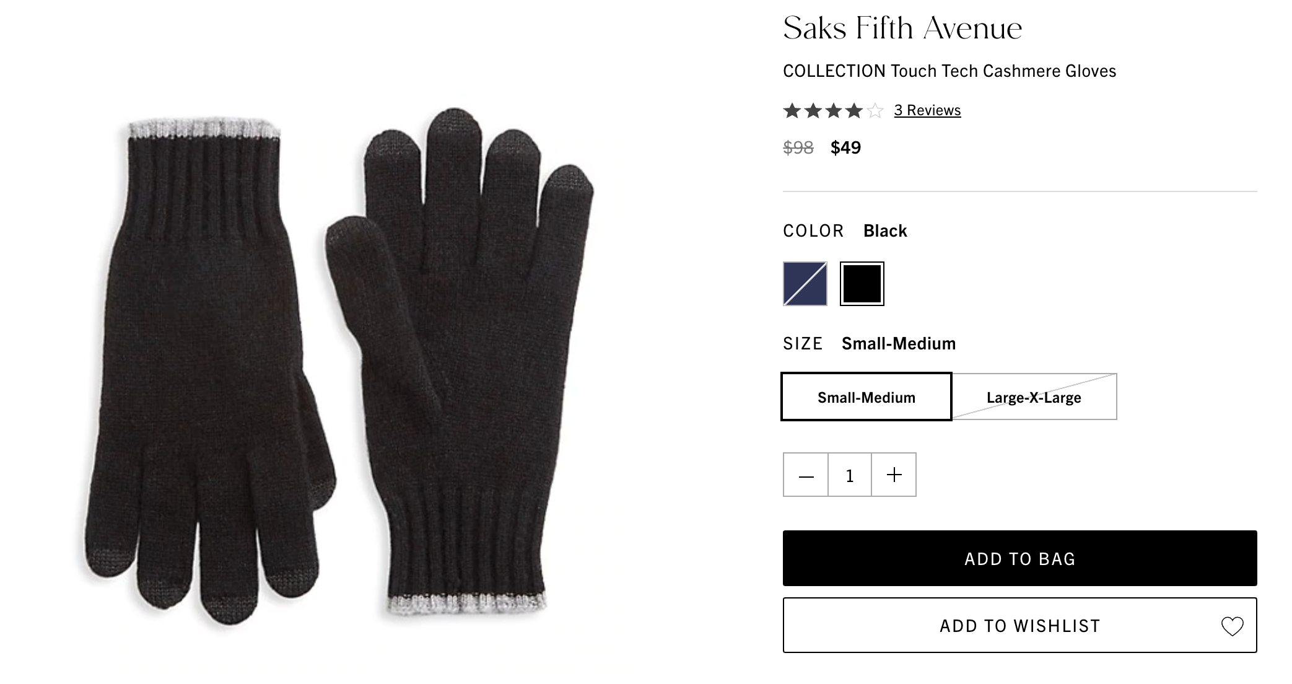Click the empty fifth rating star
Image resolution: width=1292 pixels, height=684 pixels.
coord(875,111)
